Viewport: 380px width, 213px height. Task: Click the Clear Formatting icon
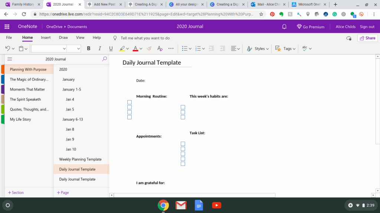click(160, 48)
